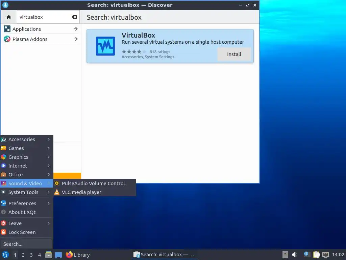Click the Accessories, System Settings text
The image size is (346, 260).
pos(148,57)
